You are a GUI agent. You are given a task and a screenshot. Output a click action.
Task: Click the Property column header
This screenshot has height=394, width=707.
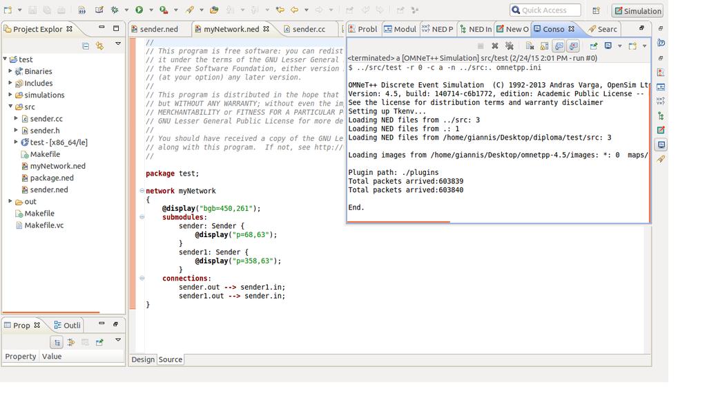[20, 356]
